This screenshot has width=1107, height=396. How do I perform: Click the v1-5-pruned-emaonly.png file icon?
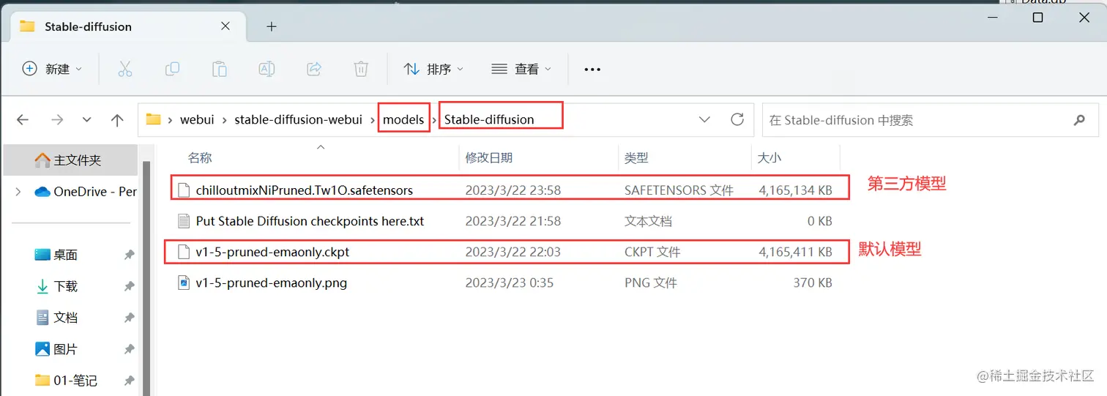coord(184,283)
